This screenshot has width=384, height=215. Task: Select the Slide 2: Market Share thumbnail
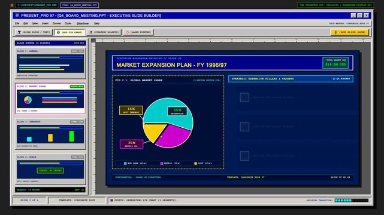pyautogui.click(x=50, y=99)
